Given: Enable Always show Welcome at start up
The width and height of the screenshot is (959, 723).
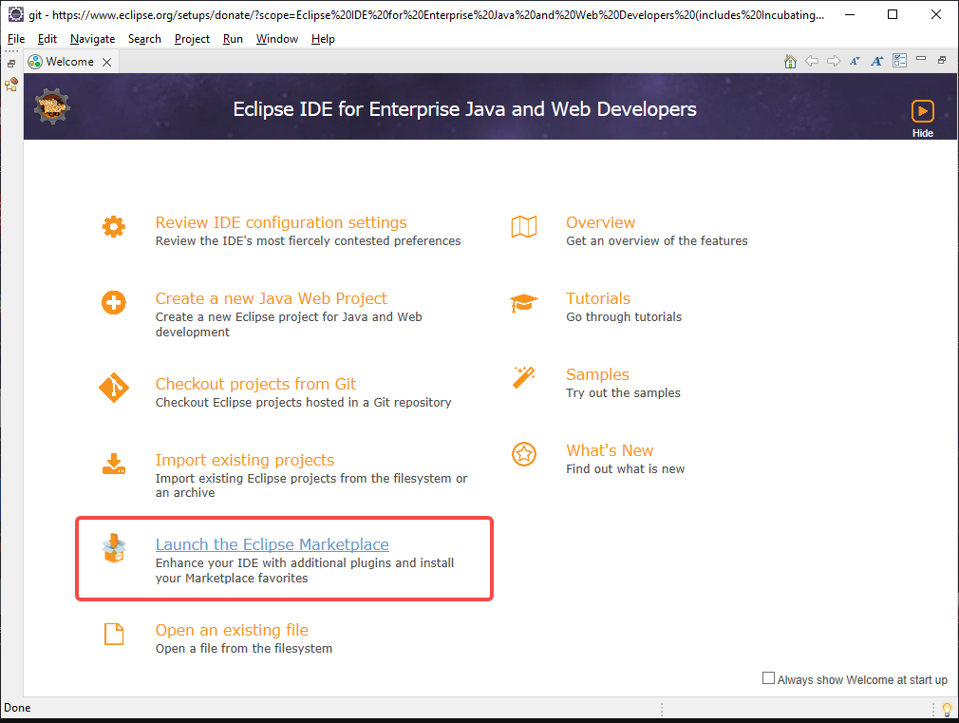Looking at the screenshot, I should [768, 678].
